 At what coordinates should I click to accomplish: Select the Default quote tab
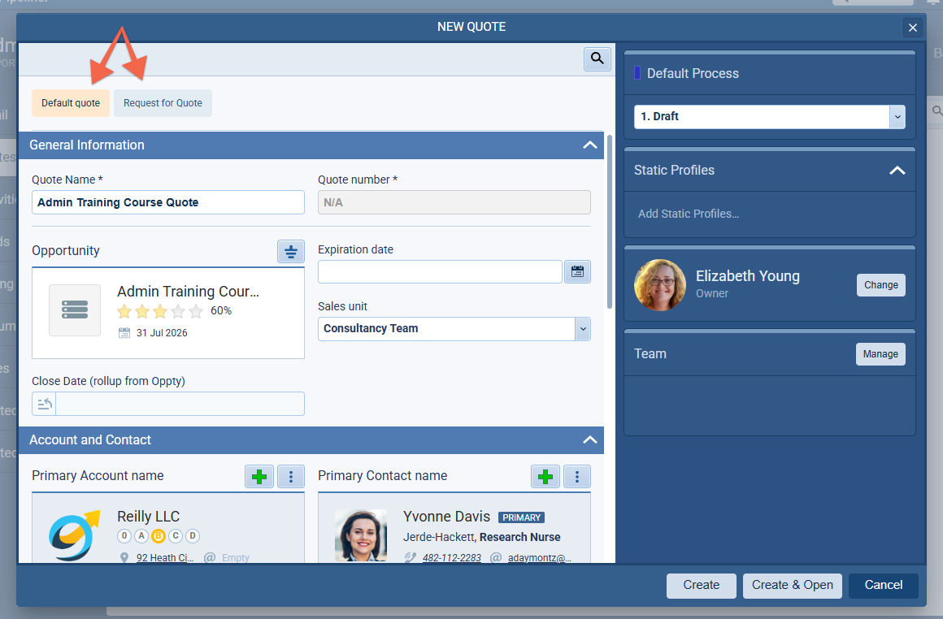70,103
